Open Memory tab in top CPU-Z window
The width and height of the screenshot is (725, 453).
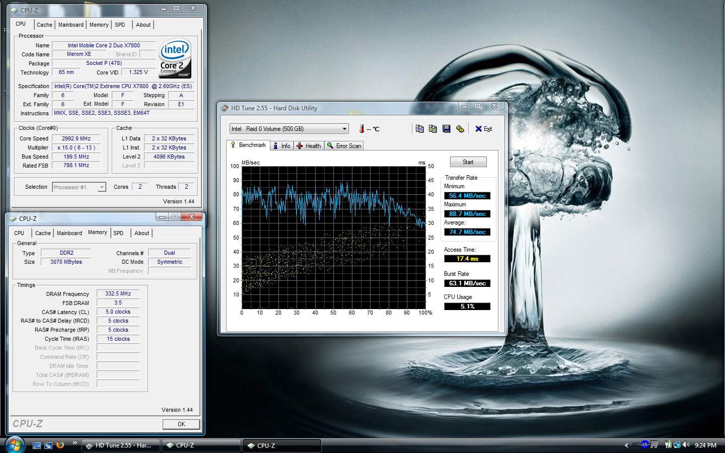click(99, 25)
